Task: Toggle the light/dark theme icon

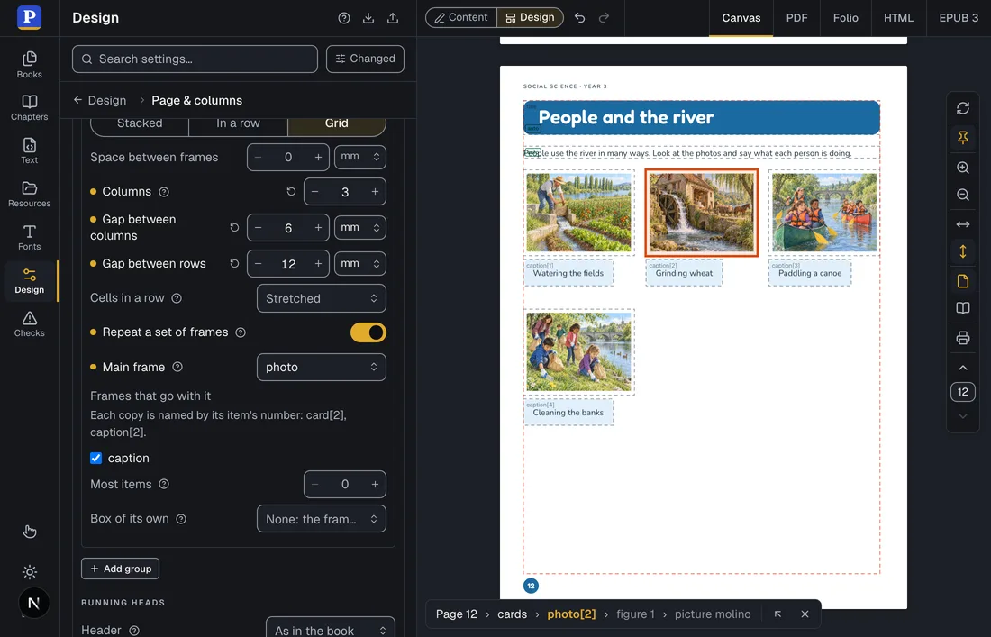Action: pyautogui.click(x=29, y=572)
